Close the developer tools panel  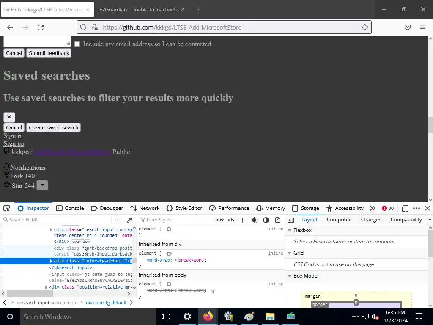428,208
